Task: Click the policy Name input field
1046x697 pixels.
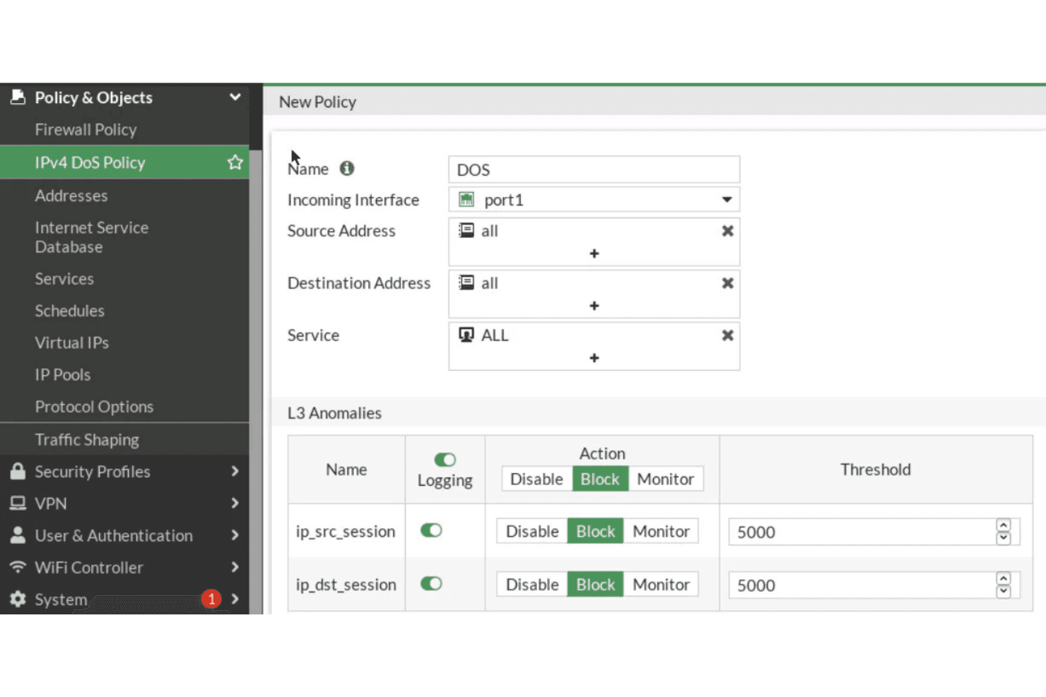Action: 594,169
